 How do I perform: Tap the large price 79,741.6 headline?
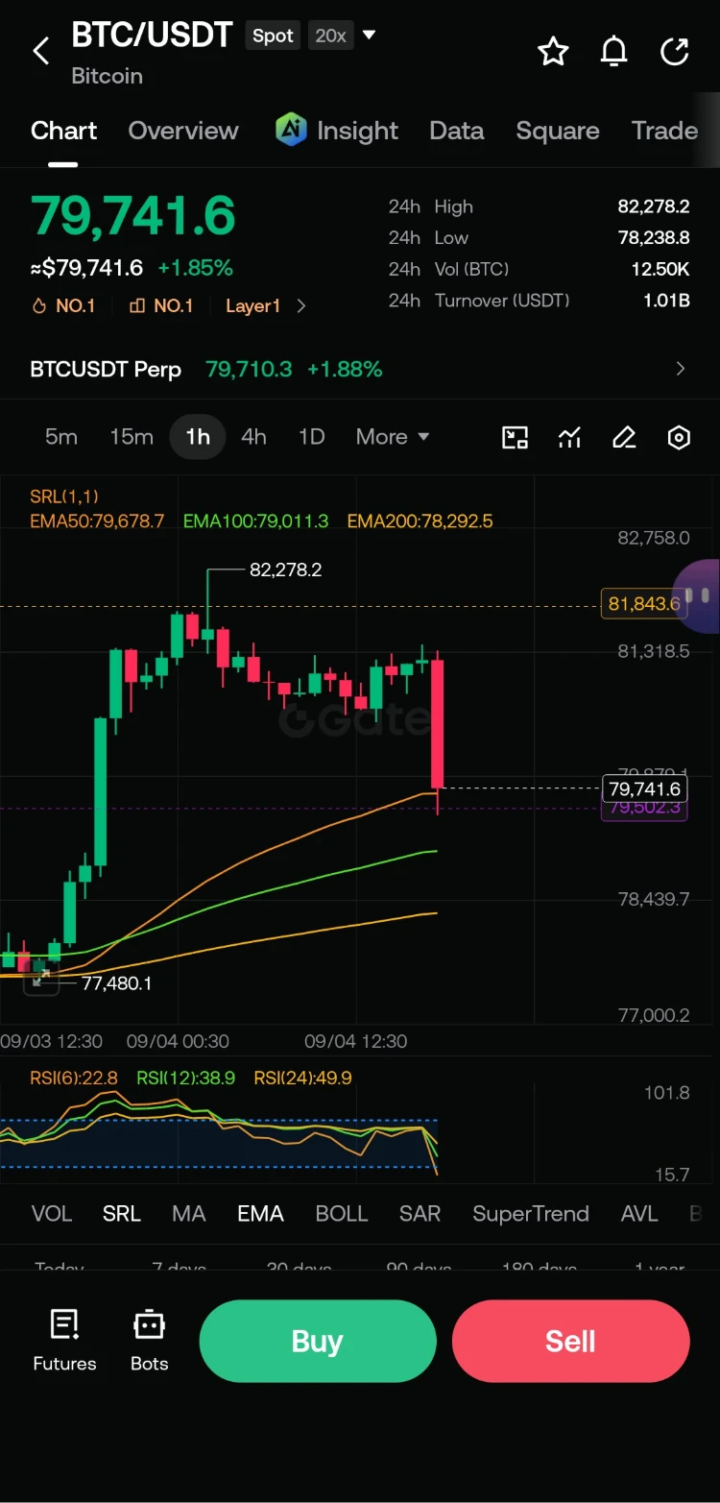(133, 215)
